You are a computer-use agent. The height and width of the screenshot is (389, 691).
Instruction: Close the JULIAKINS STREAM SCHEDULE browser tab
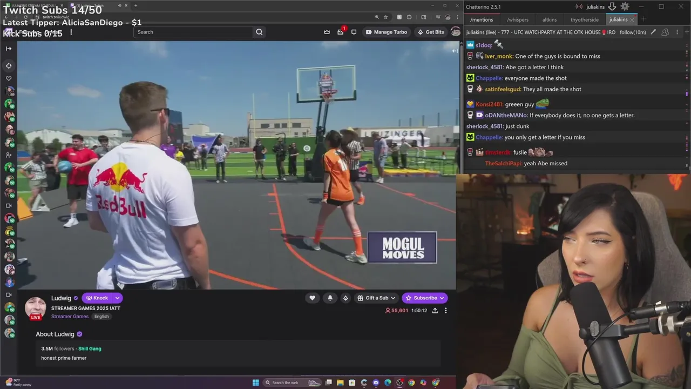62,5
